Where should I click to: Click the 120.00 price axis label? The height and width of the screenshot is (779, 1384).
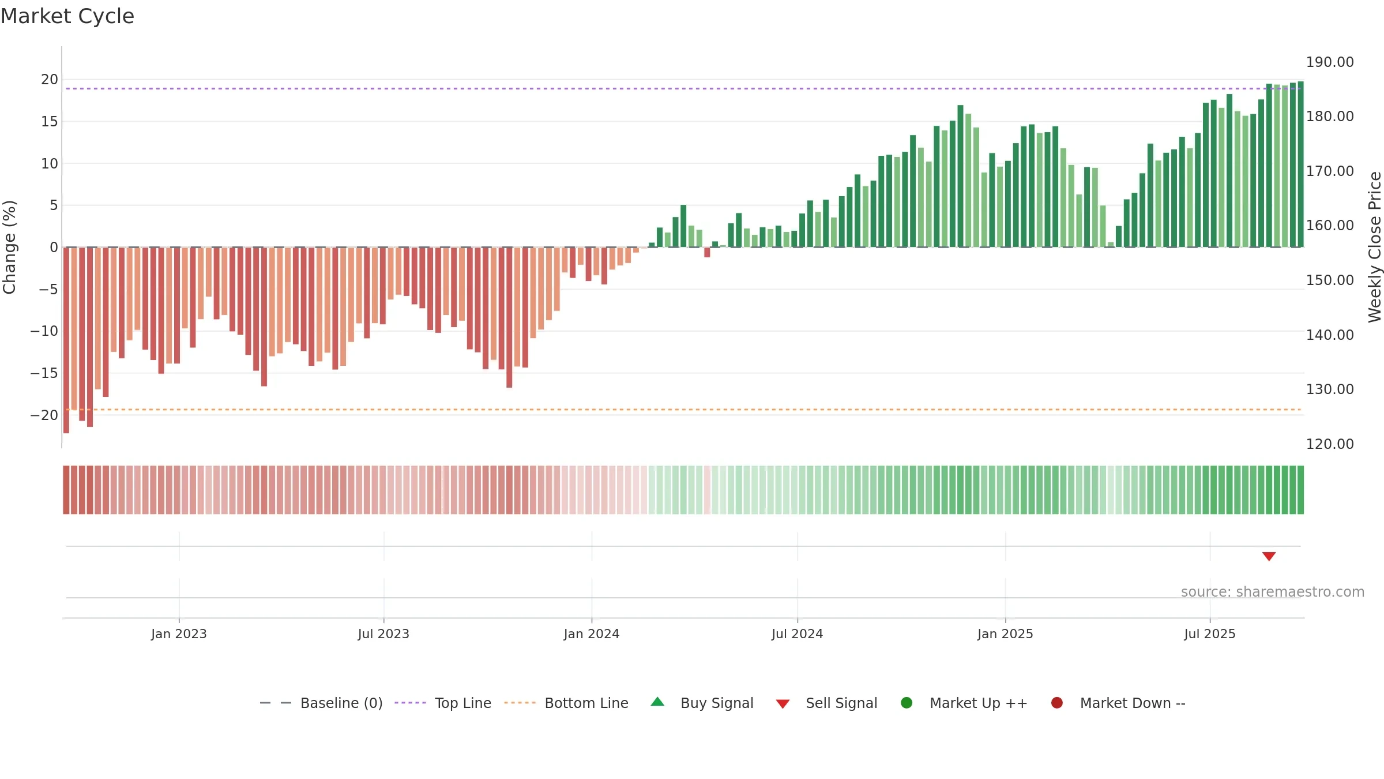tap(1330, 444)
